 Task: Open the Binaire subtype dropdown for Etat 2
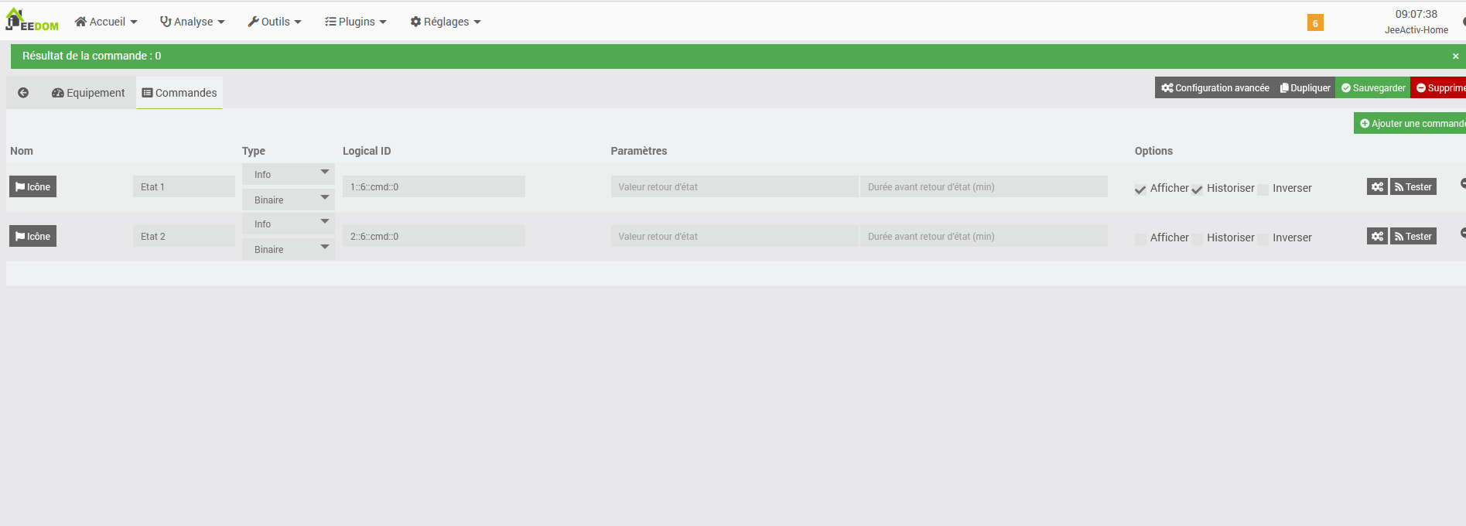click(289, 249)
